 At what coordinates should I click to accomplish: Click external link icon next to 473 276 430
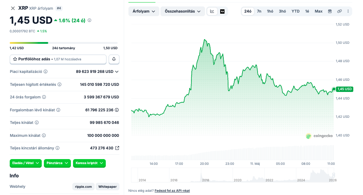click(x=117, y=148)
